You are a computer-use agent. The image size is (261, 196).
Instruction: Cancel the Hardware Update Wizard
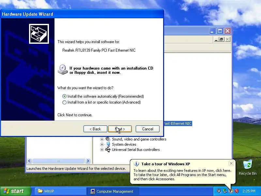[147, 129]
